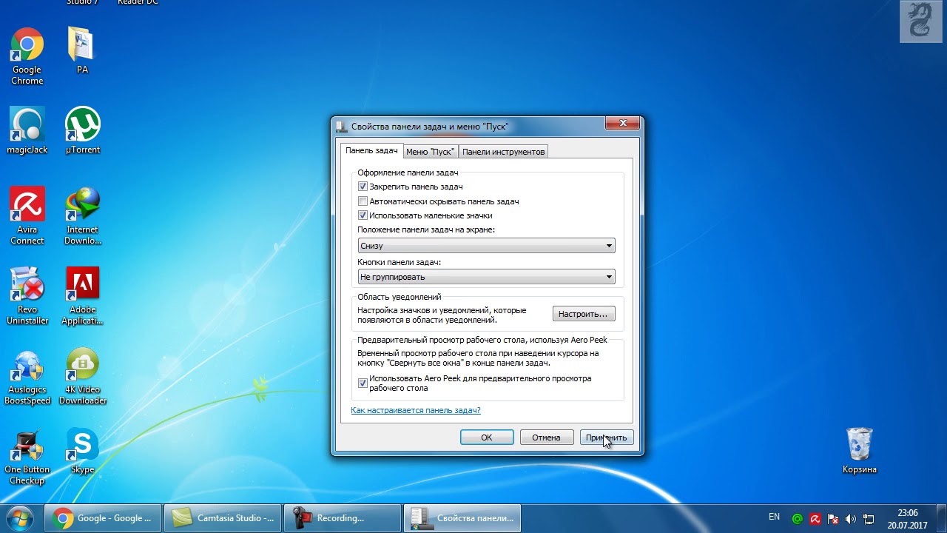Switch to Google Chrome taskbar window
This screenshot has height=533, width=947.
[104, 518]
